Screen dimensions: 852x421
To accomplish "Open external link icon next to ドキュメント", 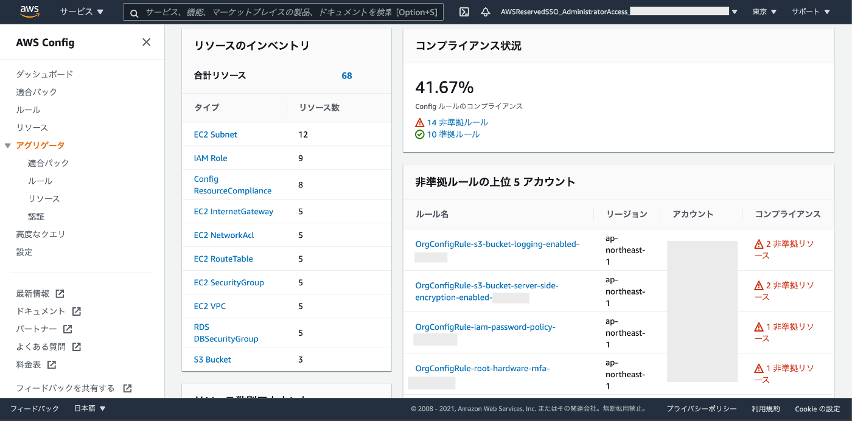I will point(76,311).
